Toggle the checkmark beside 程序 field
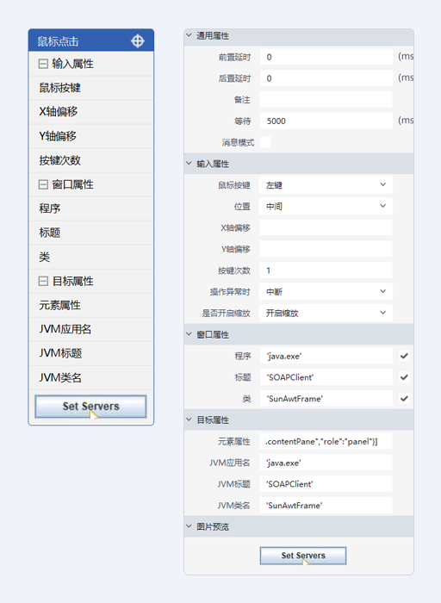 tap(404, 356)
